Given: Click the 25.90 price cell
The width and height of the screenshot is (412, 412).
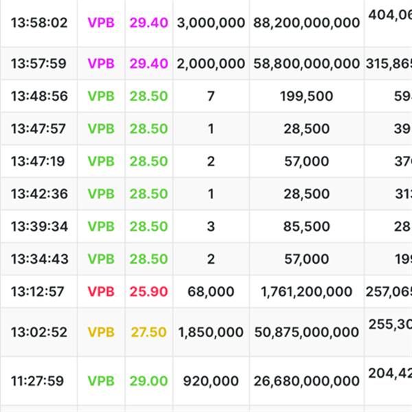Looking at the screenshot, I should click(x=148, y=292).
